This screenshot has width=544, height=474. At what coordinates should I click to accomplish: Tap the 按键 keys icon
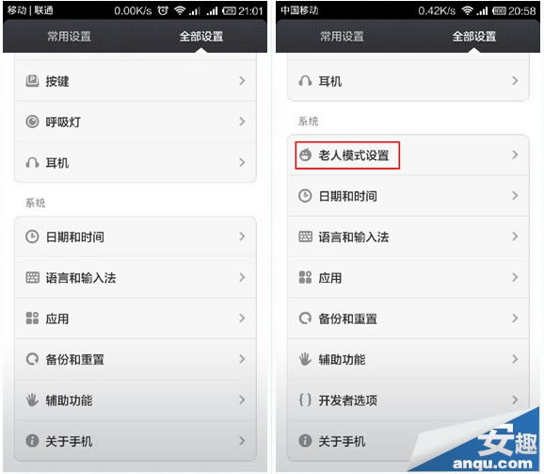click(x=32, y=81)
